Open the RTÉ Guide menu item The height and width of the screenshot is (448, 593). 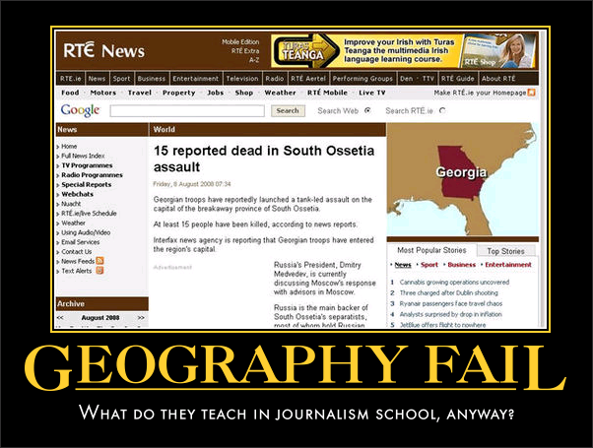458,79
